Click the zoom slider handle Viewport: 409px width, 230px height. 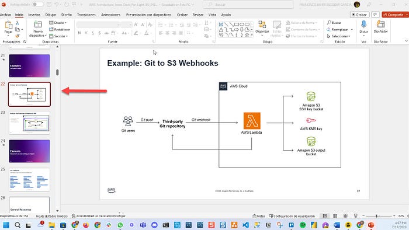click(x=376, y=216)
